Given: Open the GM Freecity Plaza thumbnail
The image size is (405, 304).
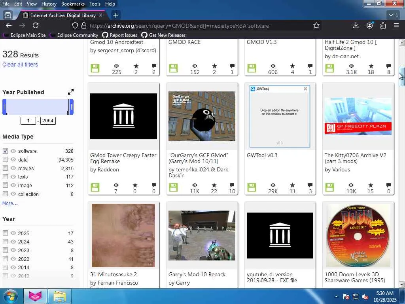Looking at the screenshot, I should point(358,116).
